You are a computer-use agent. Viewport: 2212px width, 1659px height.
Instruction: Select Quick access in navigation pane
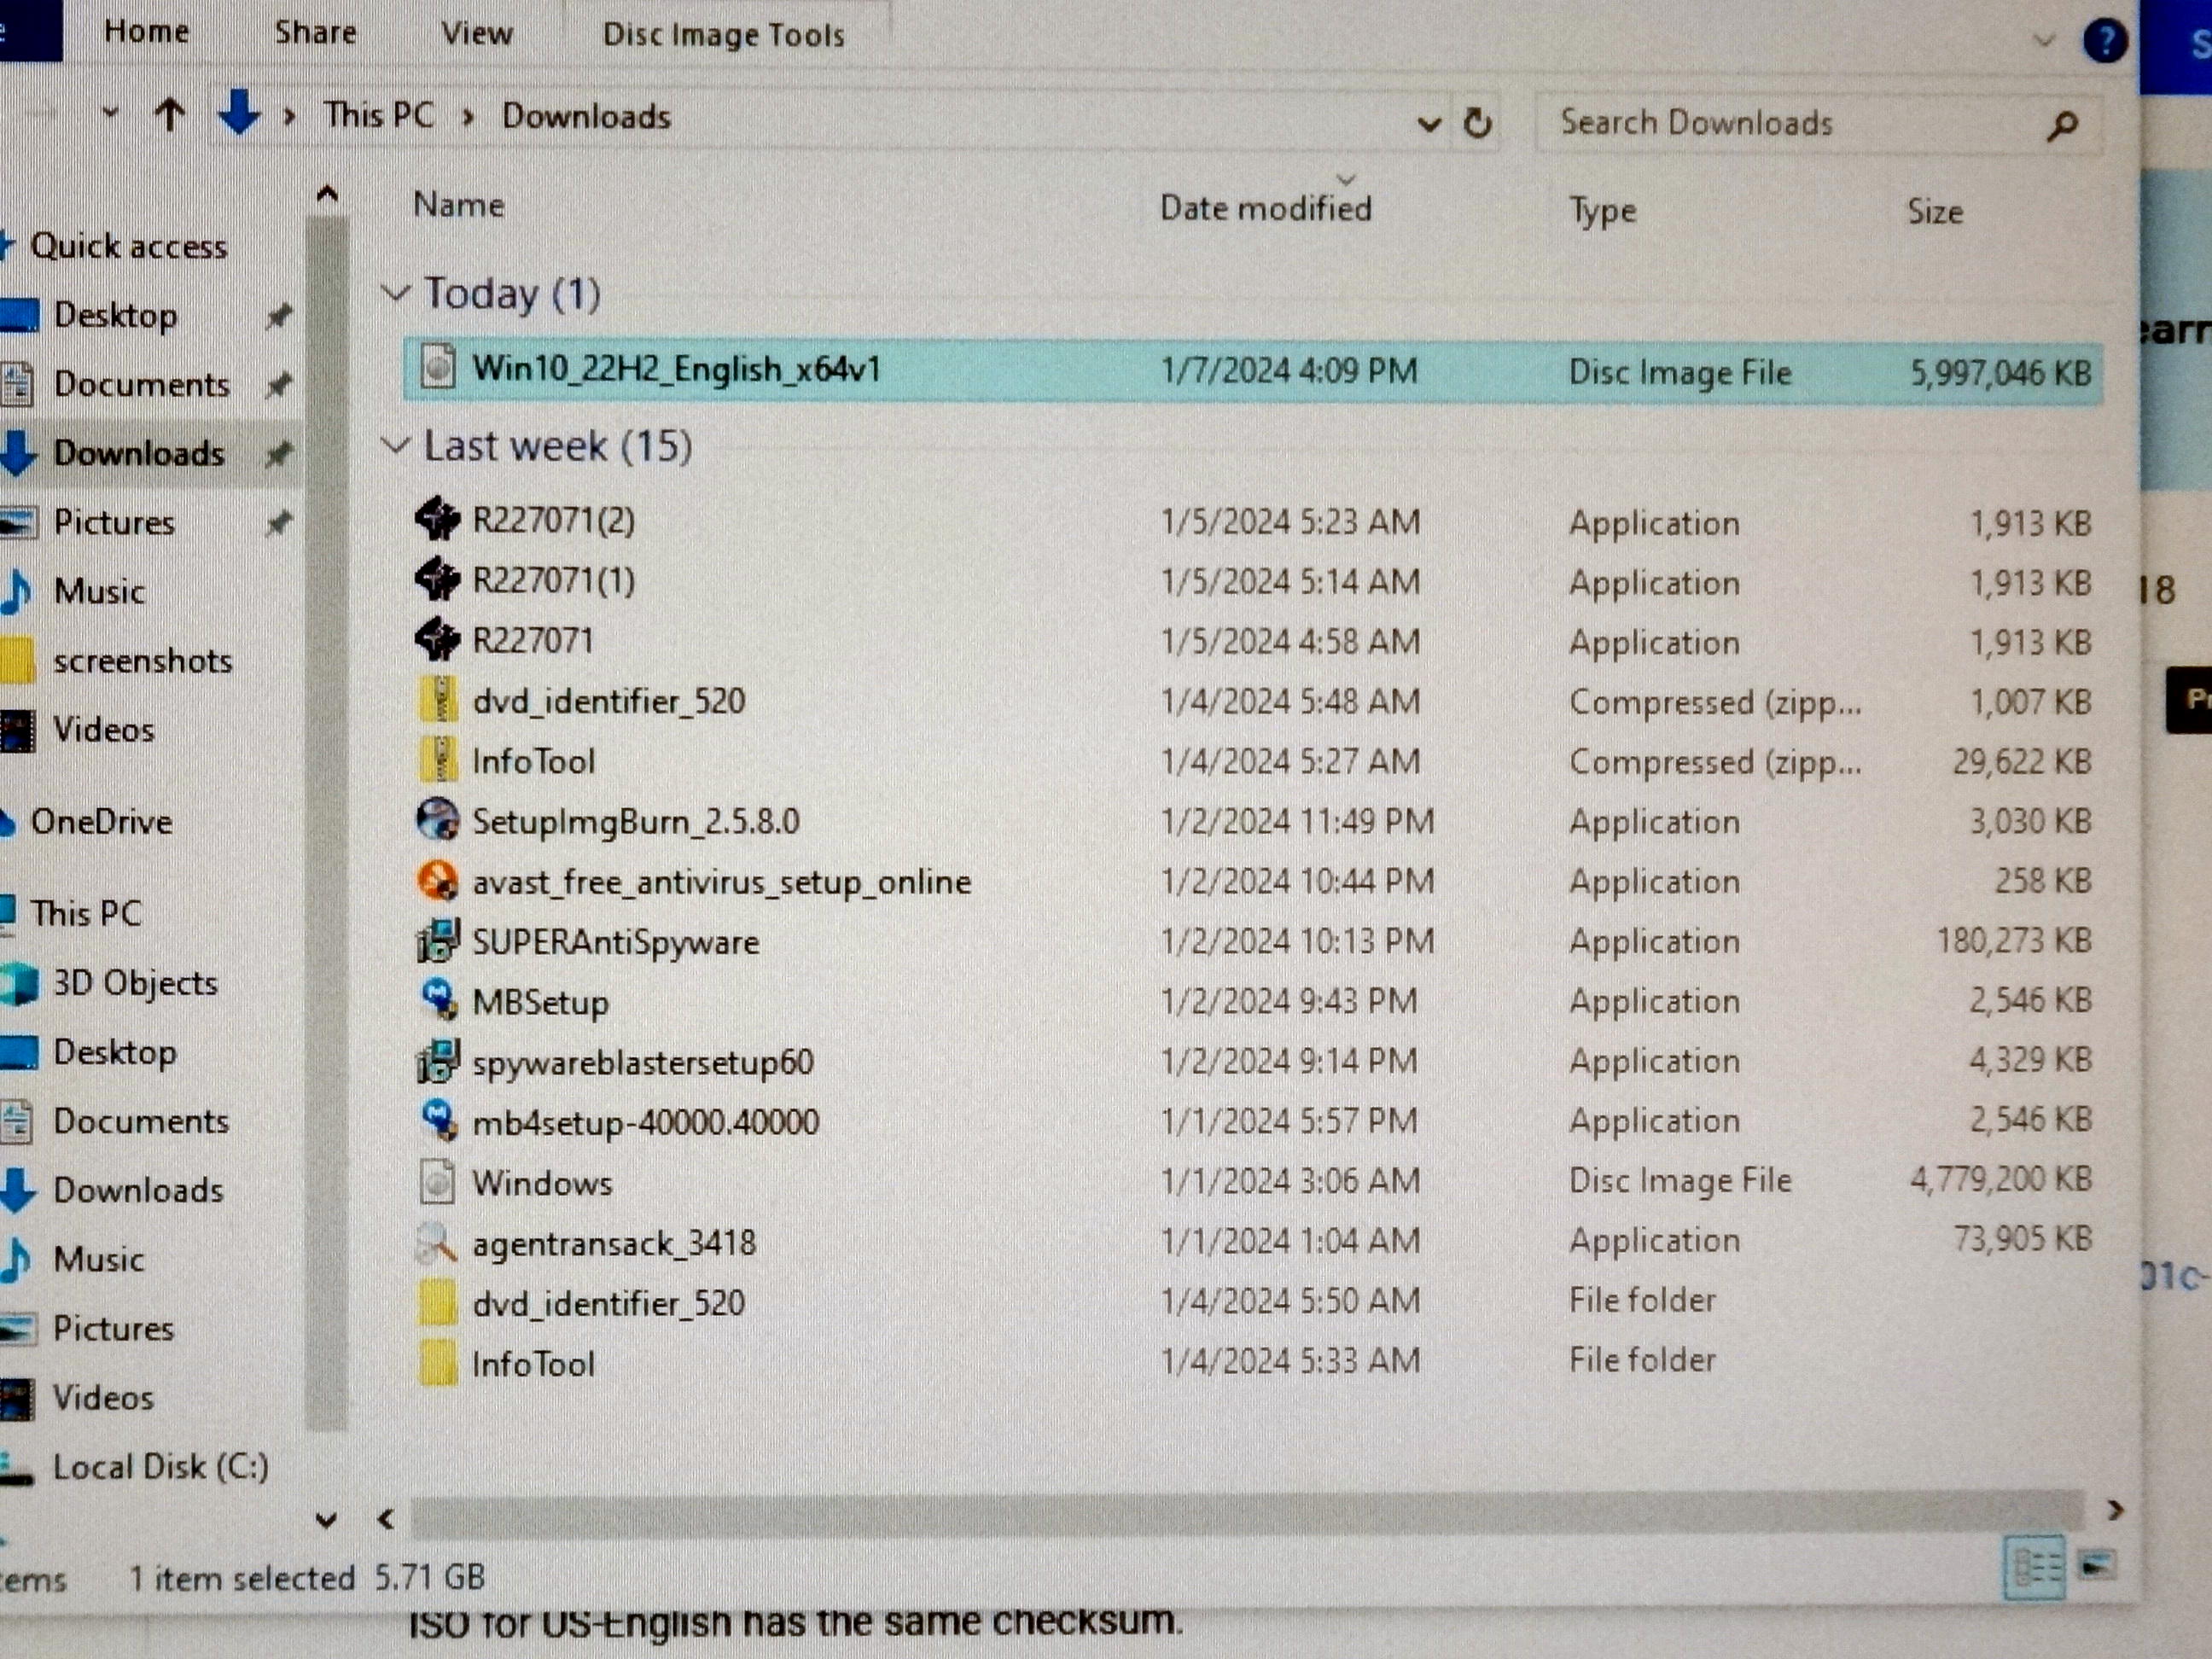coord(128,246)
